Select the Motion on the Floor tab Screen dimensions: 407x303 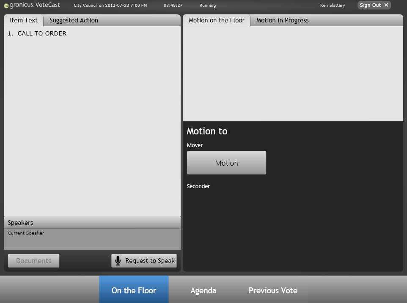click(216, 20)
